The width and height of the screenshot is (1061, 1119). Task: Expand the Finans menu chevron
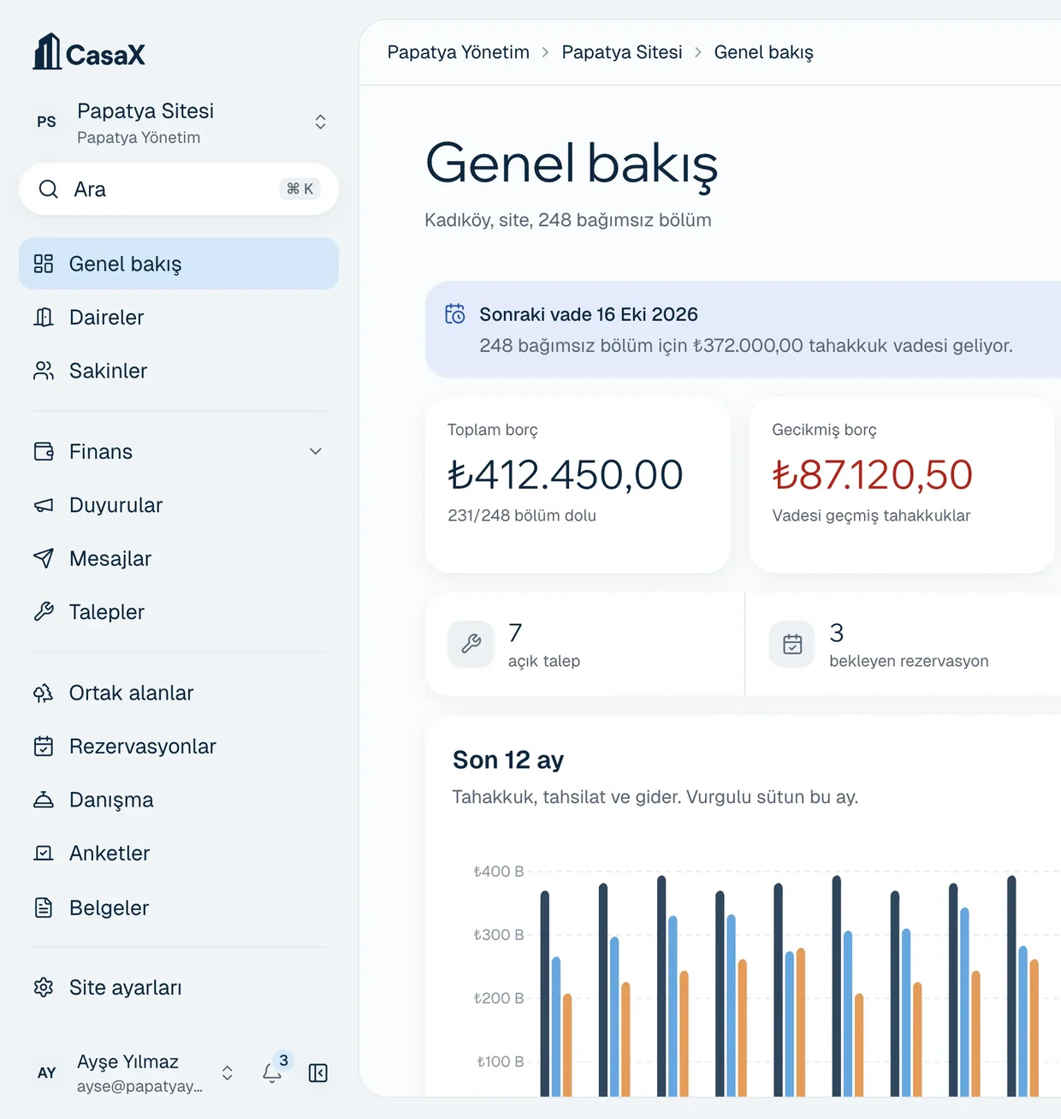pos(316,451)
